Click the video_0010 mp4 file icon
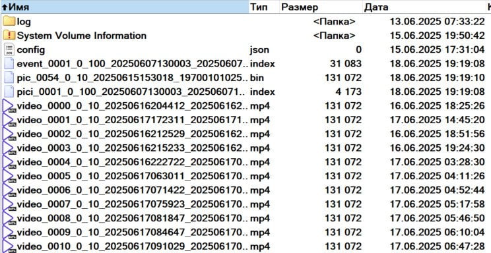Viewport: 491px width, 253px height. (9, 247)
